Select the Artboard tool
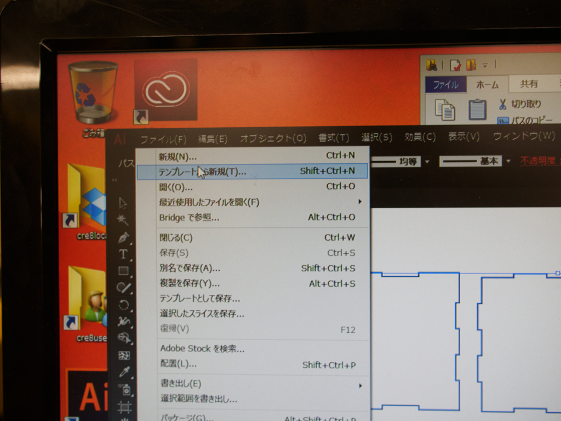Image resolution: width=561 pixels, height=421 pixels. click(x=125, y=407)
